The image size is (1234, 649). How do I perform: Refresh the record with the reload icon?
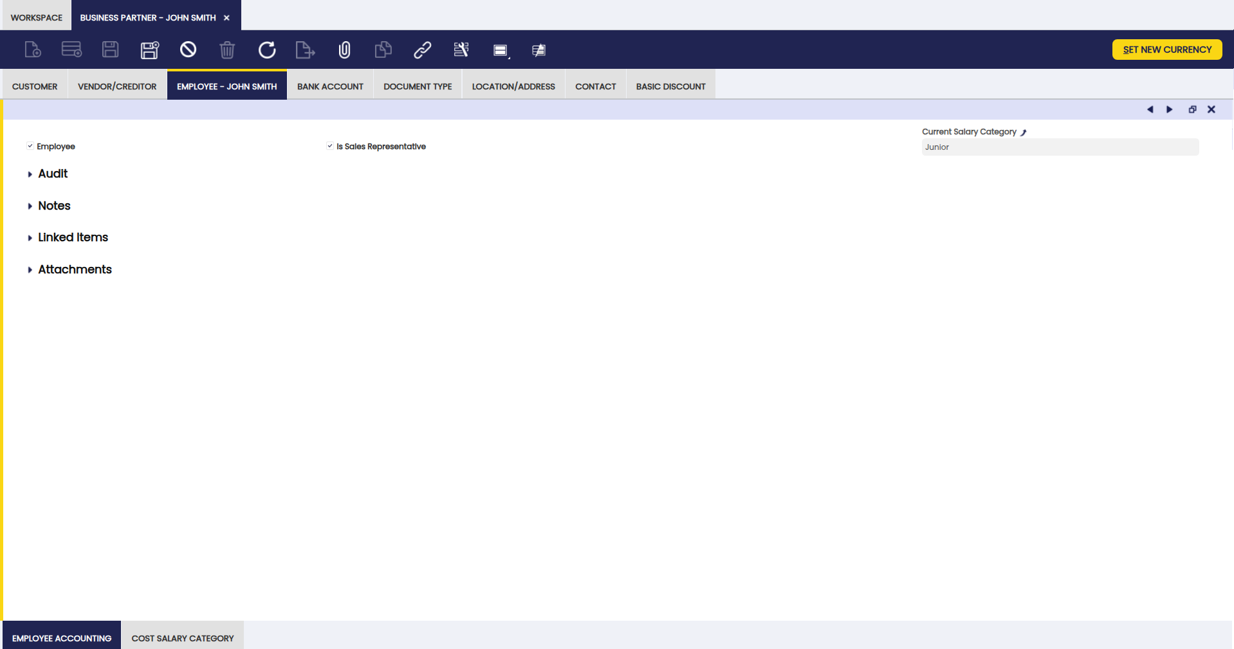tap(267, 50)
